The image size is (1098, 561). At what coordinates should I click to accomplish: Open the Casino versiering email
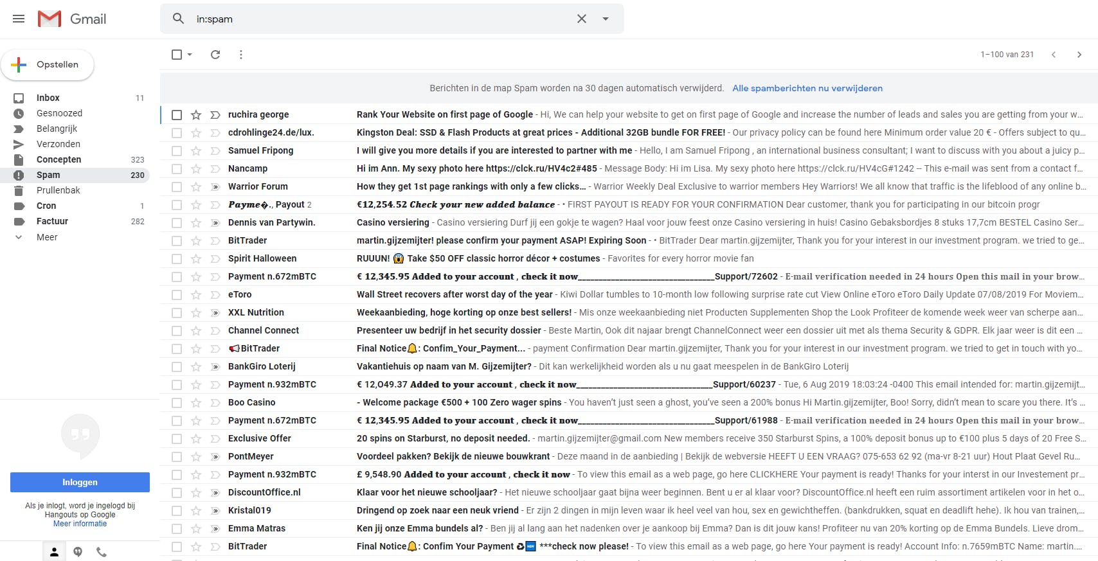629,222
